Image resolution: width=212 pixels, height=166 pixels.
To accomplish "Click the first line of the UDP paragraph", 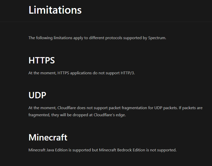I will [x=115, y=108].
